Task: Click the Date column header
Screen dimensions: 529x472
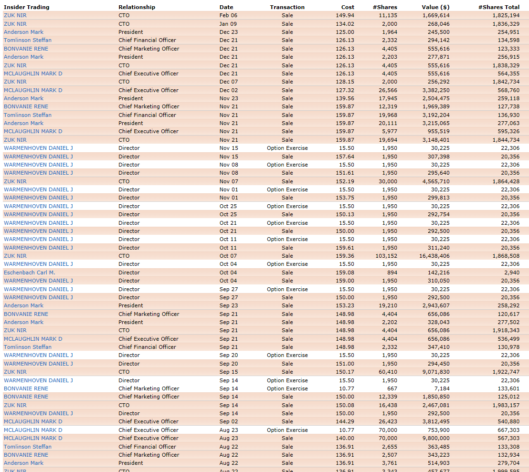Action: coord(226,7)
